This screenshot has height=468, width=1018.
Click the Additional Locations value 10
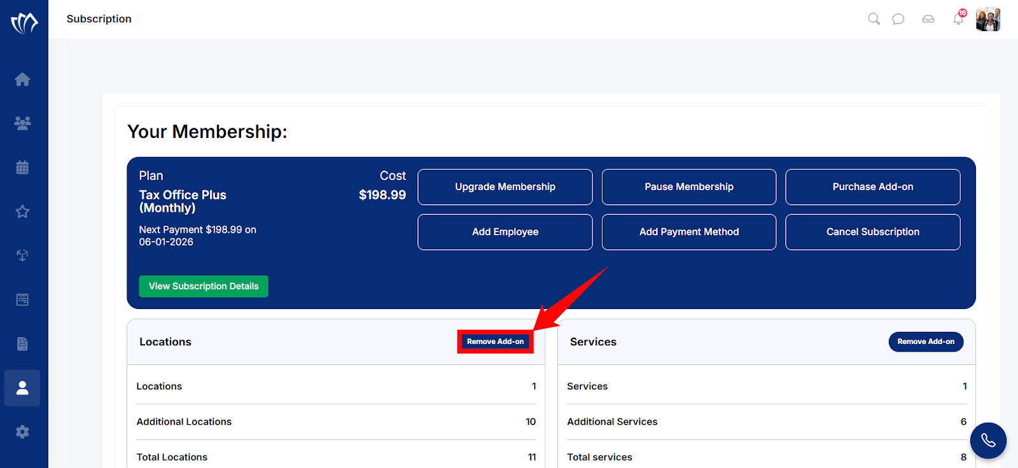531,422
